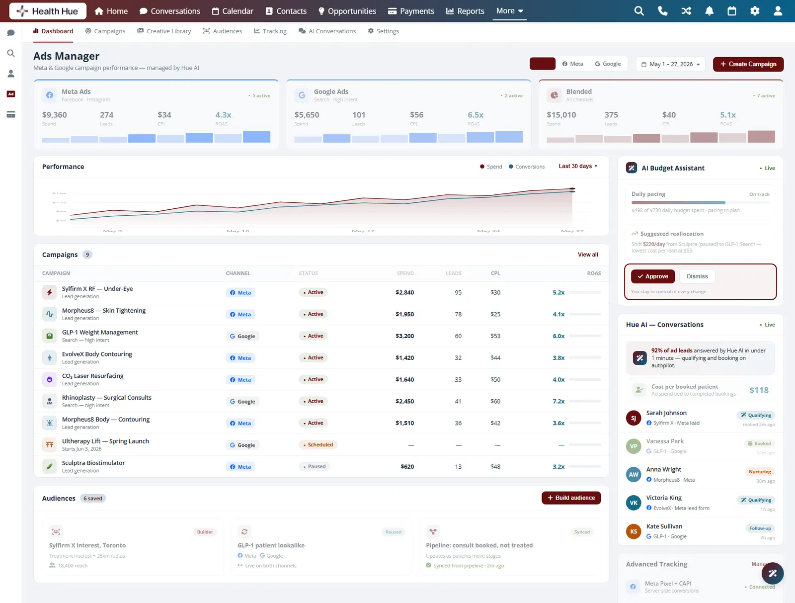Click the Scheduled status of Ultherapy Lift
Screen dimensions: 795x603
coord(318,445)
